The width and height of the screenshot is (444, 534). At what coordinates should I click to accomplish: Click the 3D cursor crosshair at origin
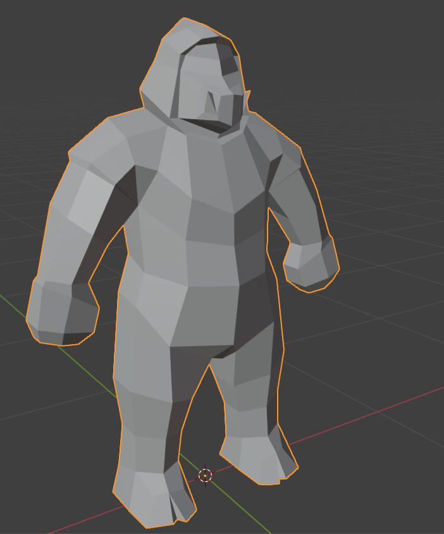[x=205, y=475]
